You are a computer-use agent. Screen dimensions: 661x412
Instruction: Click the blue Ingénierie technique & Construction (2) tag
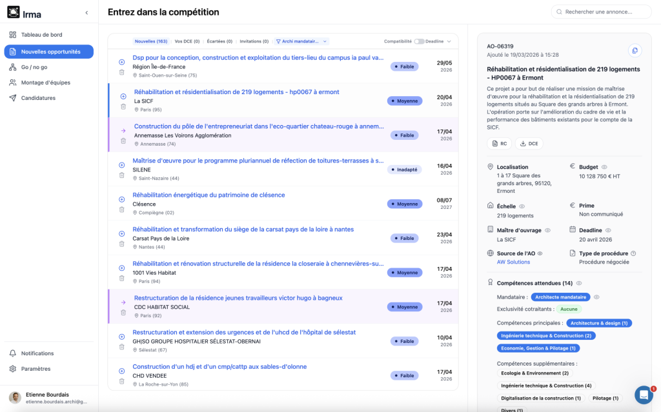click(546, 336)
